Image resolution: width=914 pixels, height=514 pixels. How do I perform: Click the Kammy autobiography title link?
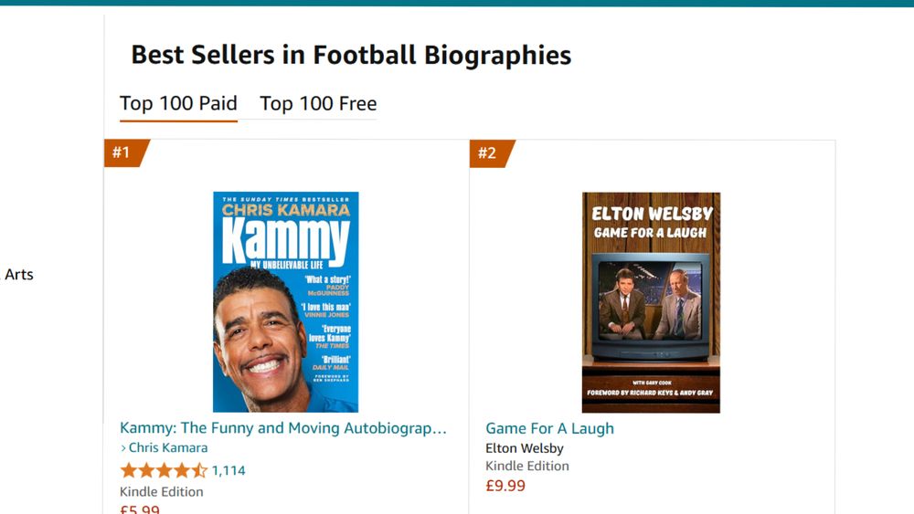283,428
